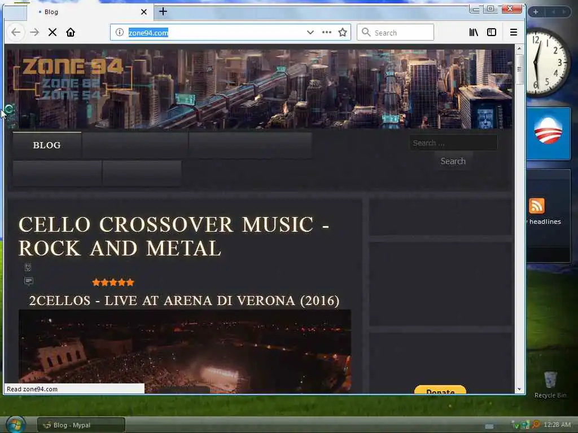
Task: Click the category icon under the post title
Action: pos(28,267)
